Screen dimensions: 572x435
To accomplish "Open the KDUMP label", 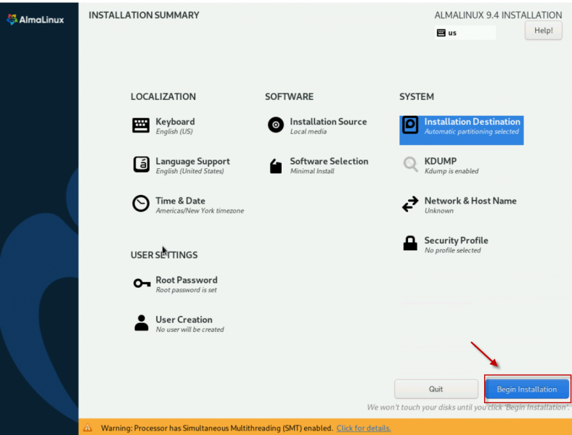I will pos(441,161).
